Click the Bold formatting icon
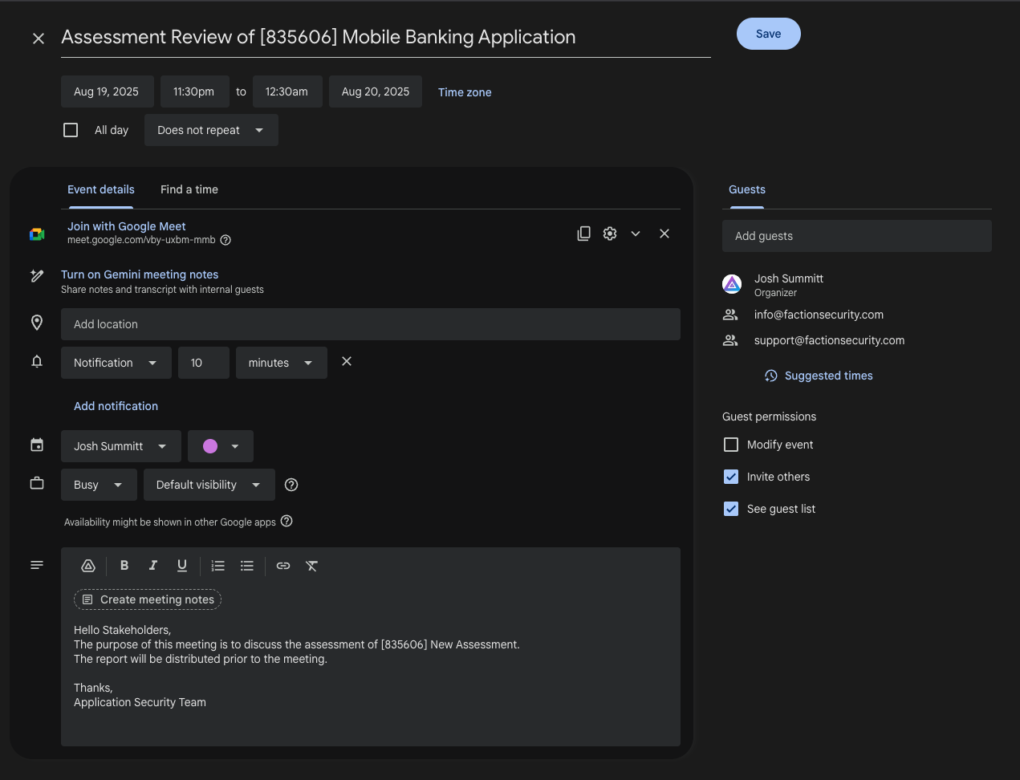The width and height of the screenshot is (1020, 780). point(124,566)
